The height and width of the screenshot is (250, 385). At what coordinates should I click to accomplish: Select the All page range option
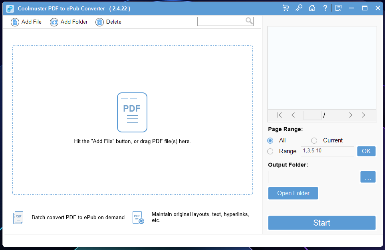(x=270, y=140)
